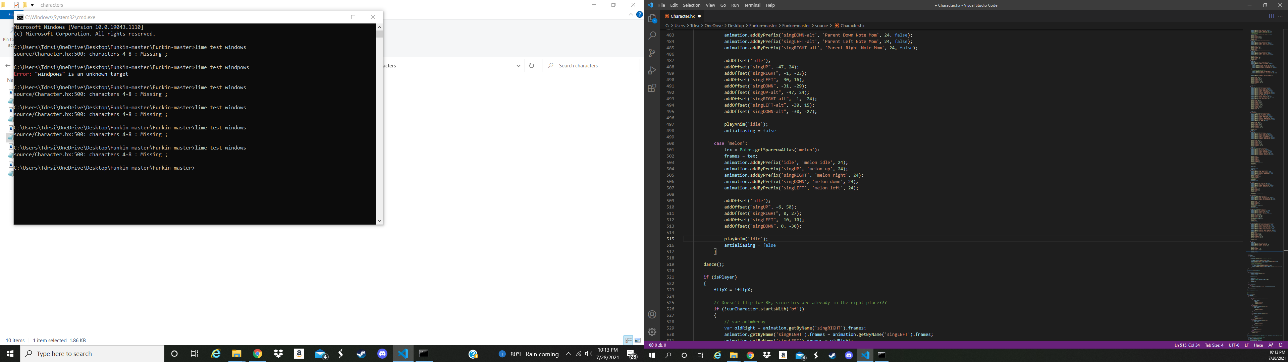
Task: Click the Desktop breadcrumb folder
Action: pos(736,25)
